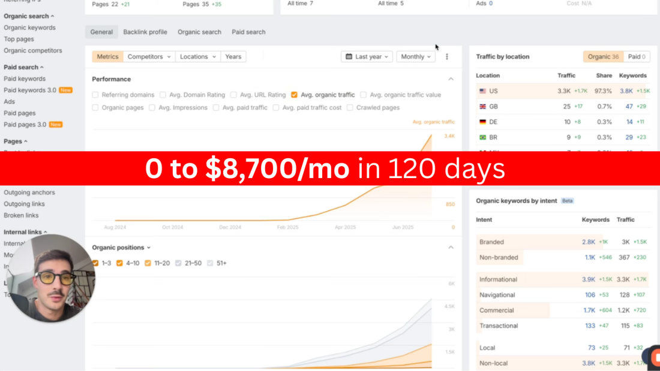Image resolution: width=660 pixels, height=371 pixels.
Task: Open the Last year date range dropdown
Action: click(366, 56)
